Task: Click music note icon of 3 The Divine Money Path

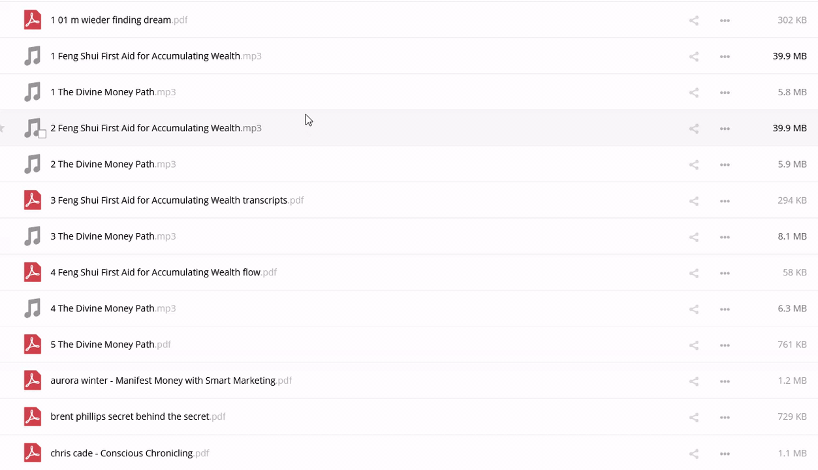Action: tap(33, 236)
